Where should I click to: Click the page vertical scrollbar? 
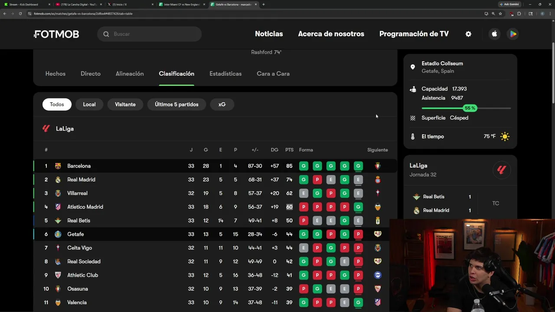tap(553, 74)
